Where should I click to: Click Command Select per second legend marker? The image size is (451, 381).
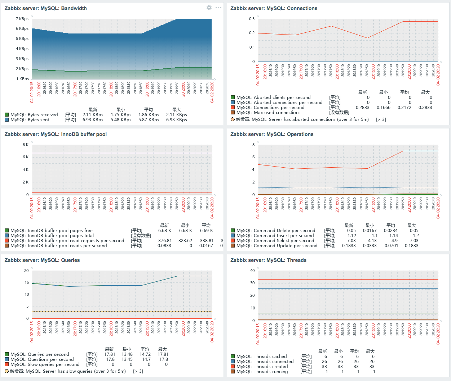(x=233, y=241)
